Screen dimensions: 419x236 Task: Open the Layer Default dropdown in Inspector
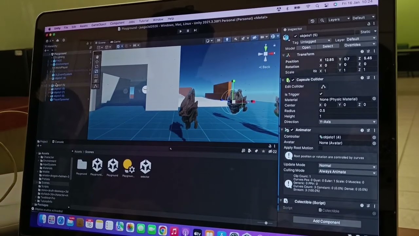[x=361, y=39]
